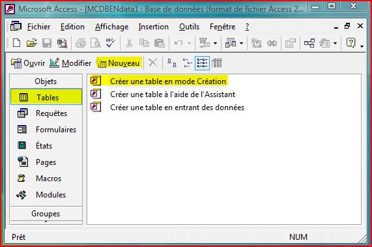Switch to List view
This screenshot has width=372, height=247.
point(202,63)
